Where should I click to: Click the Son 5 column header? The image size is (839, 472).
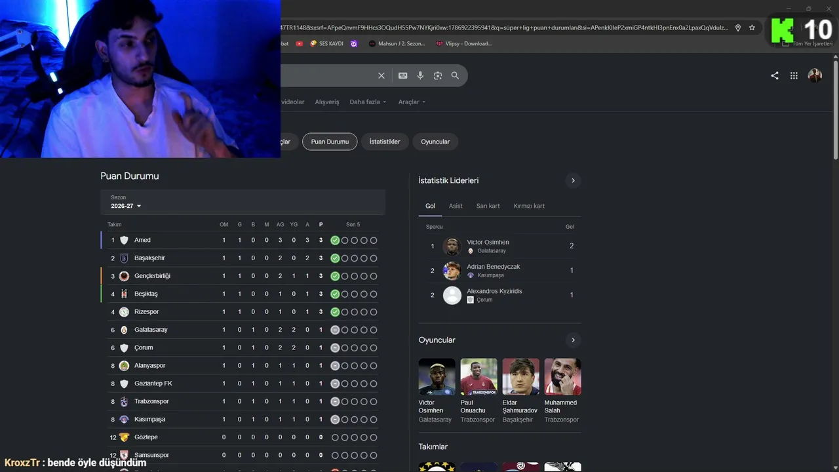(353, 224)
